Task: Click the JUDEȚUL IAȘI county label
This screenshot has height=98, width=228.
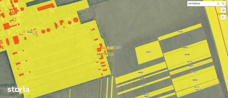Action: pos(105,54)
